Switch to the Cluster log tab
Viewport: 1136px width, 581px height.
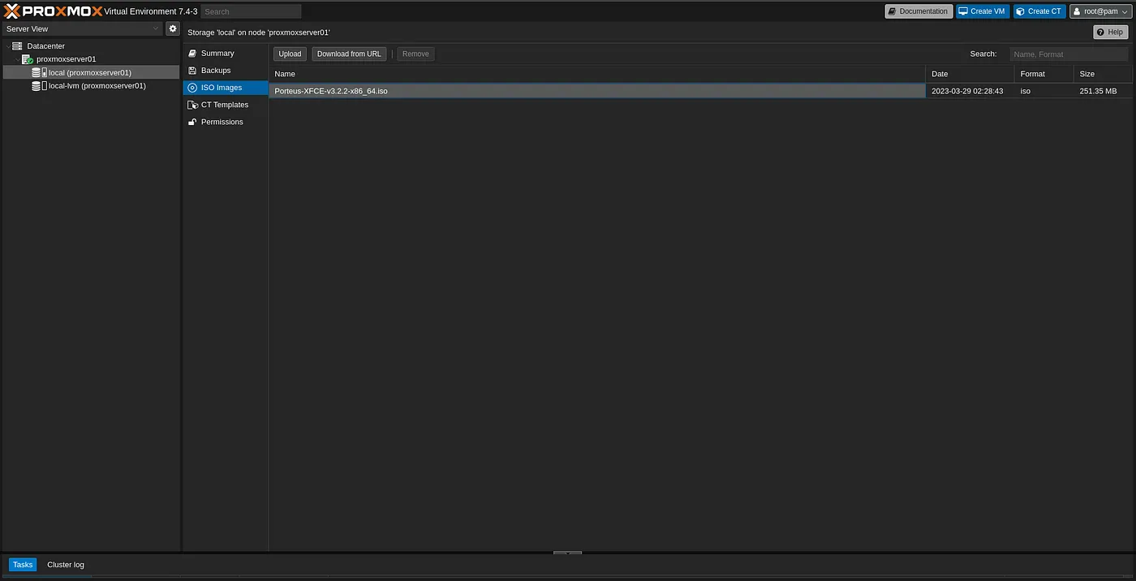[66, 565]
